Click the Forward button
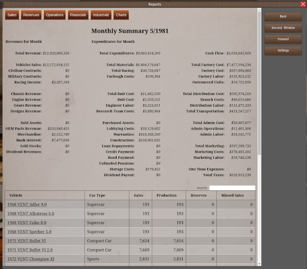The image size is (307, 269). tap(283, 39)
